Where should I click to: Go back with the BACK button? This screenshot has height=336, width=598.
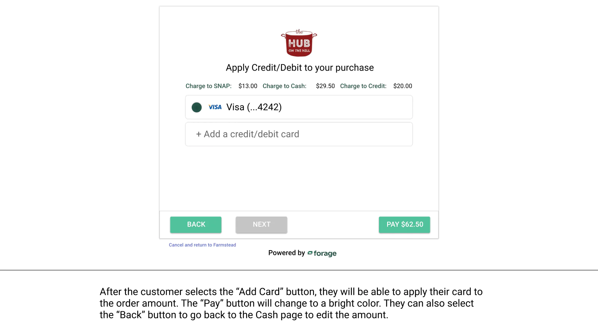(196, 225)
